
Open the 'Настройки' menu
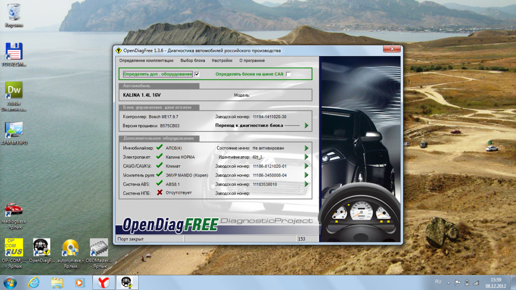tap(222, 61)
